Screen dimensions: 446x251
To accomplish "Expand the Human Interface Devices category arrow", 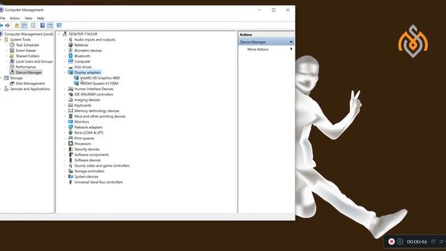I will (65, 89).
